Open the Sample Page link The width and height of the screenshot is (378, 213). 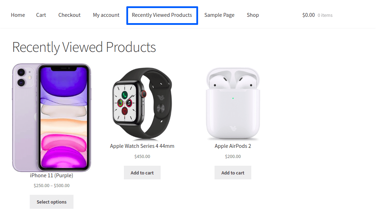tap(219, 15)
